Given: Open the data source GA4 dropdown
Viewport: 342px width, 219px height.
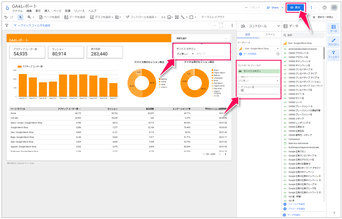Looking at the screenshot, I should [259, 49].
